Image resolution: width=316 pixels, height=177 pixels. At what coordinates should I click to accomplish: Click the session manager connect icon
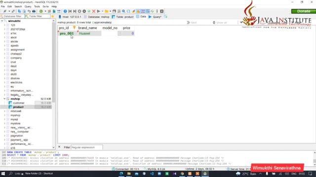pos(5,11)
